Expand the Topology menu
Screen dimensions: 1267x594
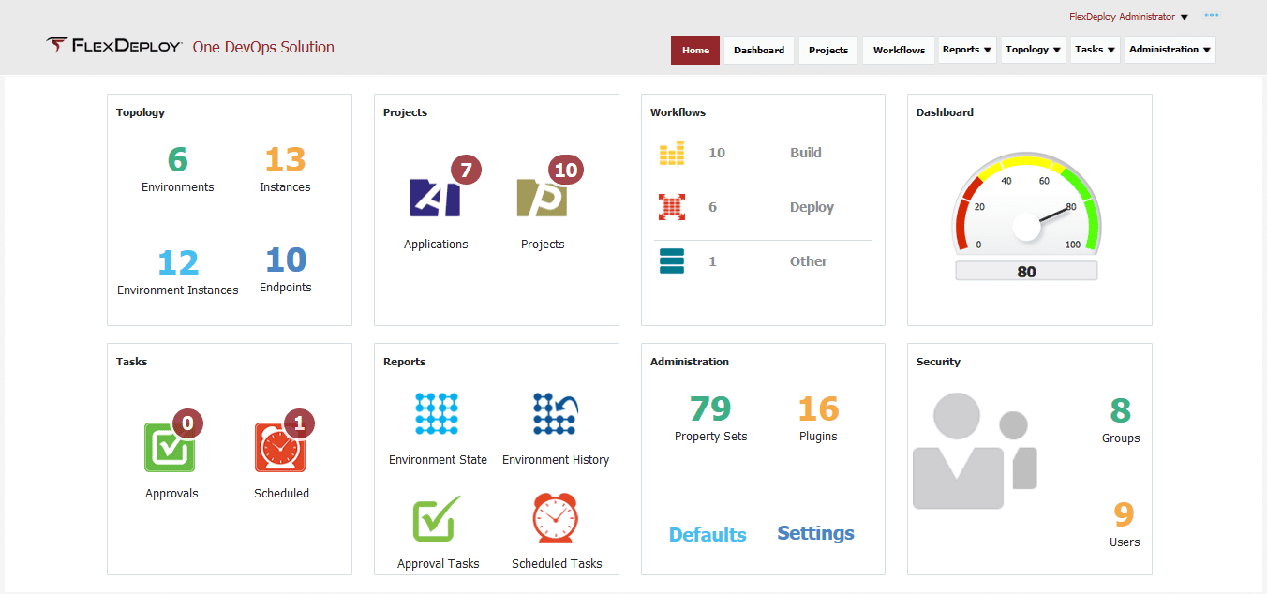click(x=1034, y=50)
